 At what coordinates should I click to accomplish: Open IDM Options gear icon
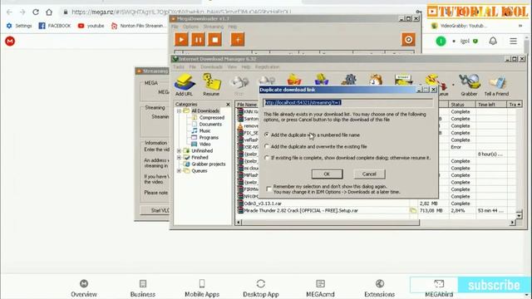[349, 80]
